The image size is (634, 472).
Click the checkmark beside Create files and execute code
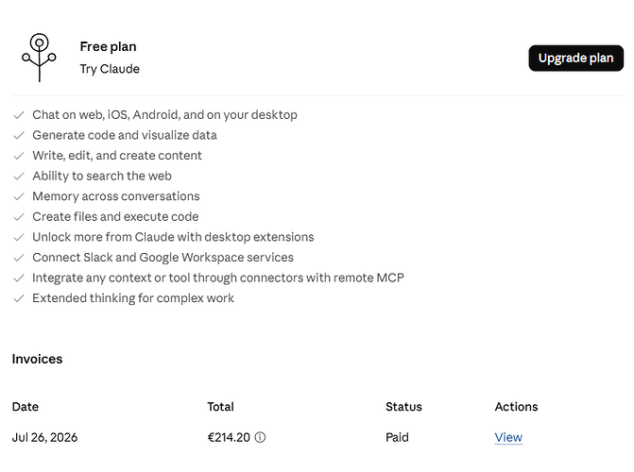19,217
